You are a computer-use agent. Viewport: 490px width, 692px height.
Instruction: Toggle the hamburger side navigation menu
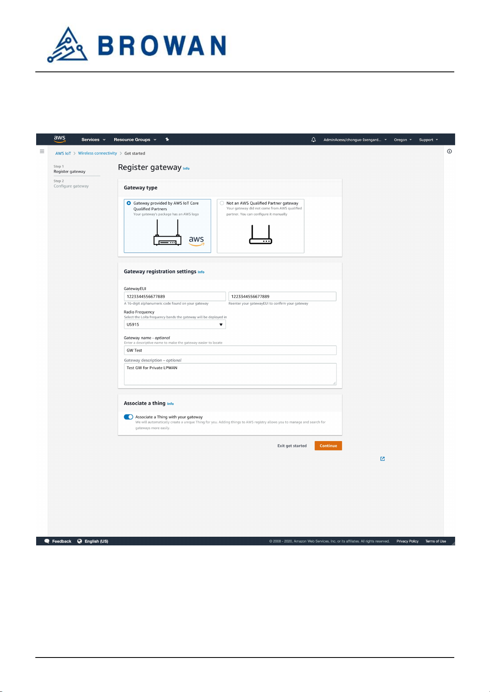(x=42, y=152)
